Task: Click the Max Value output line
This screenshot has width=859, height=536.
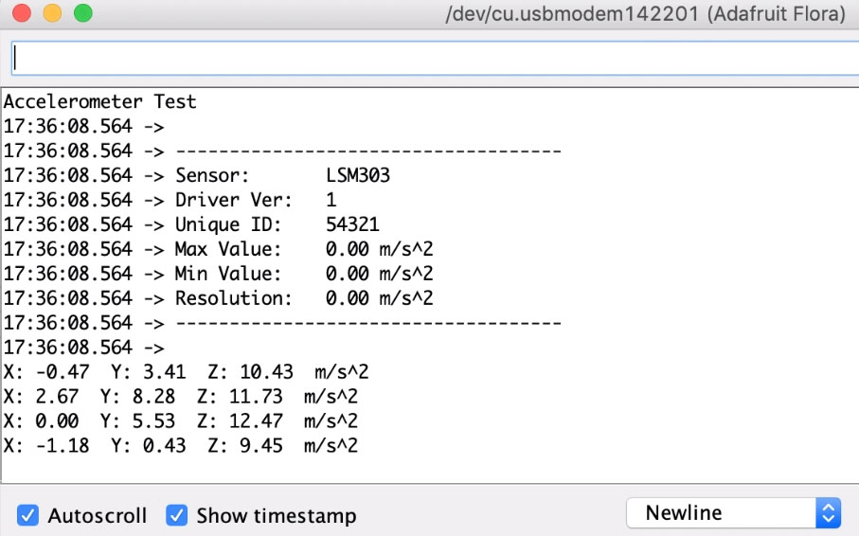Action: tap(219, 249)
